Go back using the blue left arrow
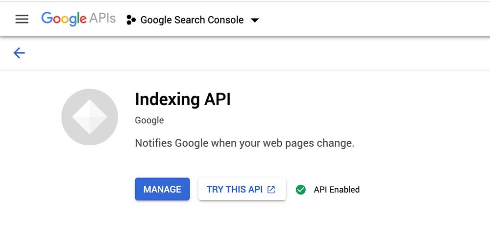Viewport: 490px width, 244px height. [19, 53]
